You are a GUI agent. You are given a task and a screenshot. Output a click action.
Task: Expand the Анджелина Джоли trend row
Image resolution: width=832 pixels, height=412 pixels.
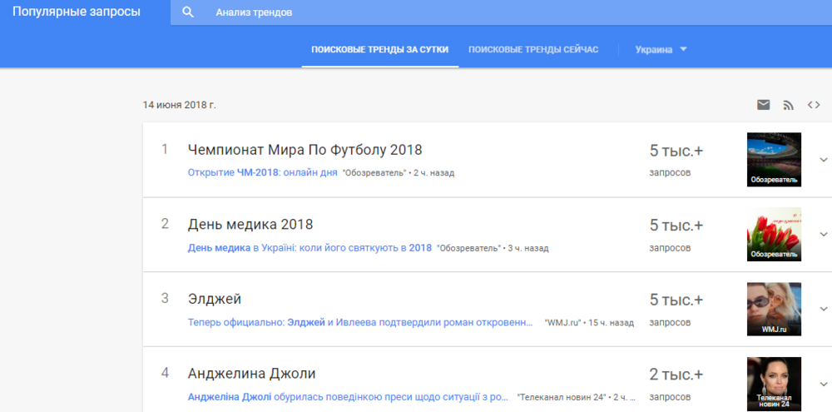click(x=824, y=384)
